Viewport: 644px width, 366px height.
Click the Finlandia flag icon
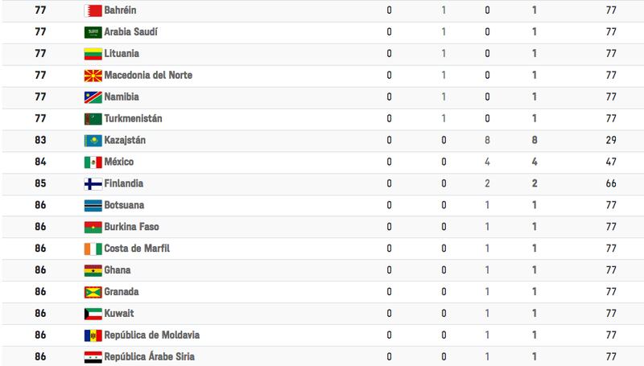[x=93, y=184]
